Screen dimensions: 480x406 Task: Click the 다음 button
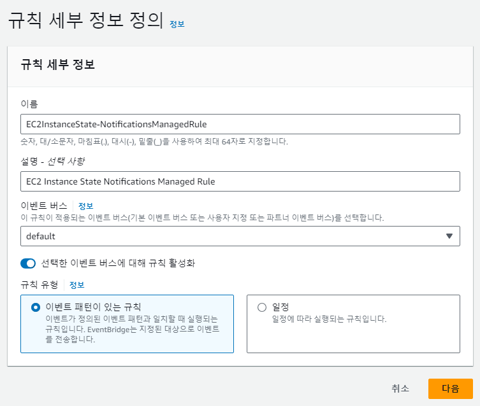(450, 389)
